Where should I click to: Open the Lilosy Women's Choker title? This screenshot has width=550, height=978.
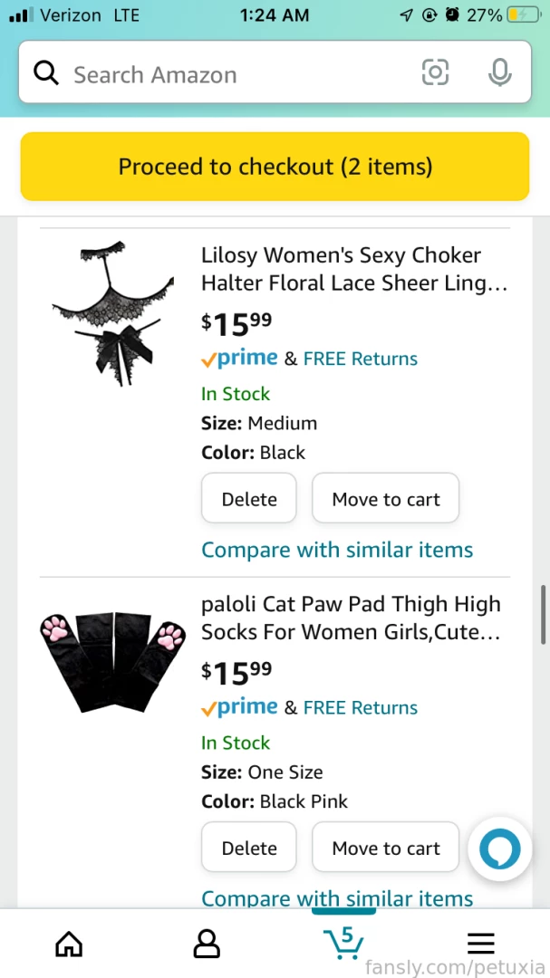coord(354,269)
